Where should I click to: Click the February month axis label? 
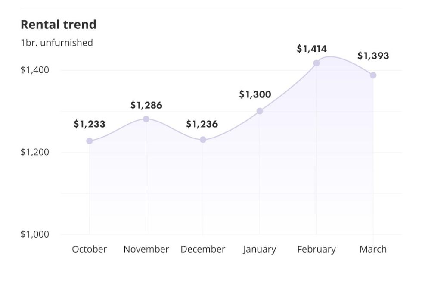coord(316,249)
